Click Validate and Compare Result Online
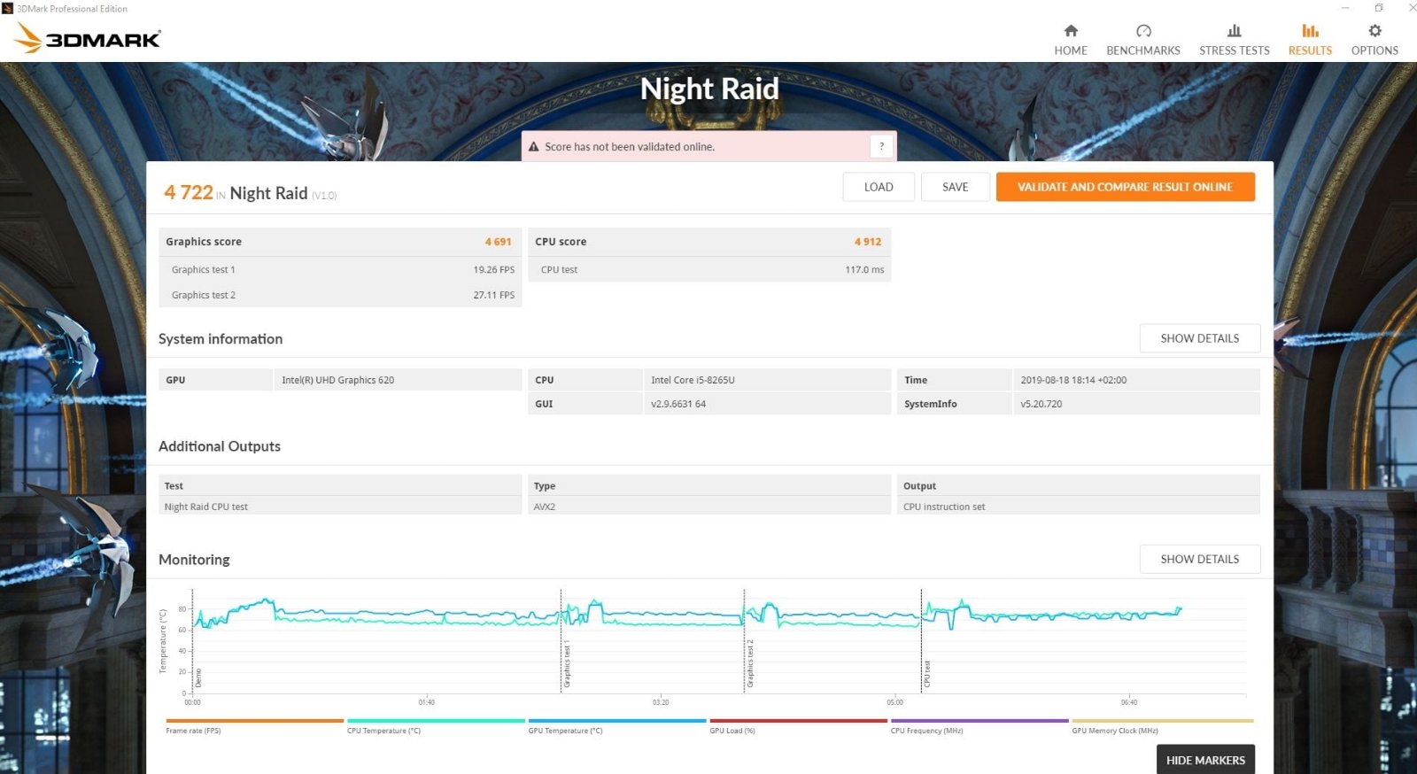 pyautogui.click(x=1125, y=187)
